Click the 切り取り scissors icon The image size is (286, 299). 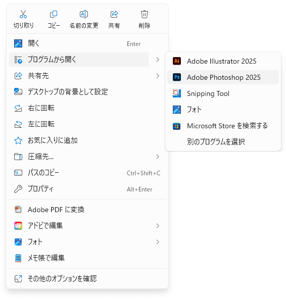23,14
